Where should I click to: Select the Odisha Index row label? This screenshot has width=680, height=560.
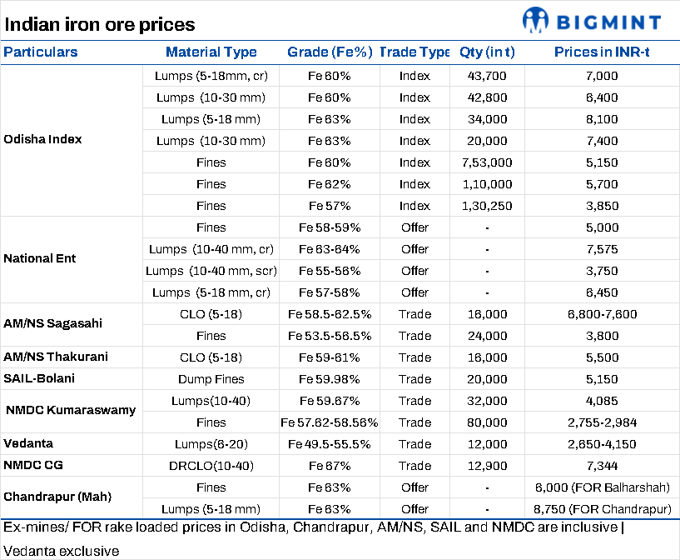point(42,139)
